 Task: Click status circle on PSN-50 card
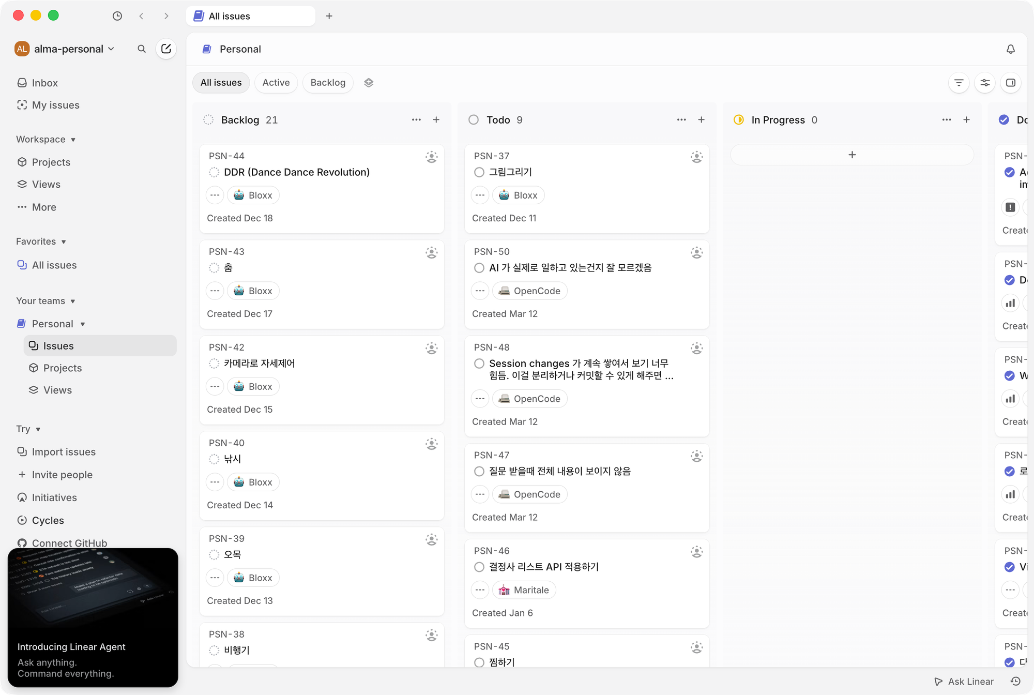coord(479,268)
